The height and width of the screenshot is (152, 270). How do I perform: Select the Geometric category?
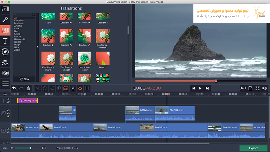(x=20, y=39)
